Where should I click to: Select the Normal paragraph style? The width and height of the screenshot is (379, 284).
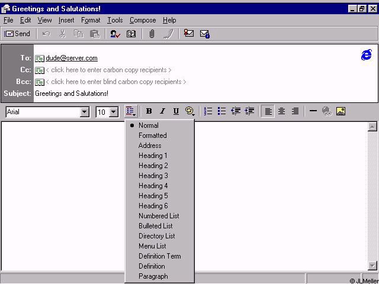click(x=159, y=125)
